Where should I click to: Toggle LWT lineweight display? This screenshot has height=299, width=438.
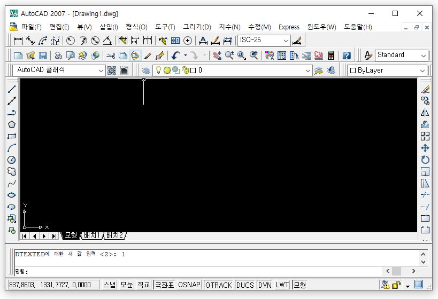point(282,285)
